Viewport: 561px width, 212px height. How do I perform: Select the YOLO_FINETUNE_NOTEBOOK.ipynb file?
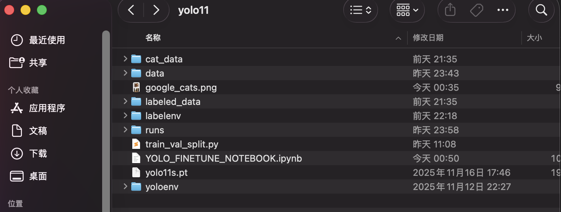(223, 158)
